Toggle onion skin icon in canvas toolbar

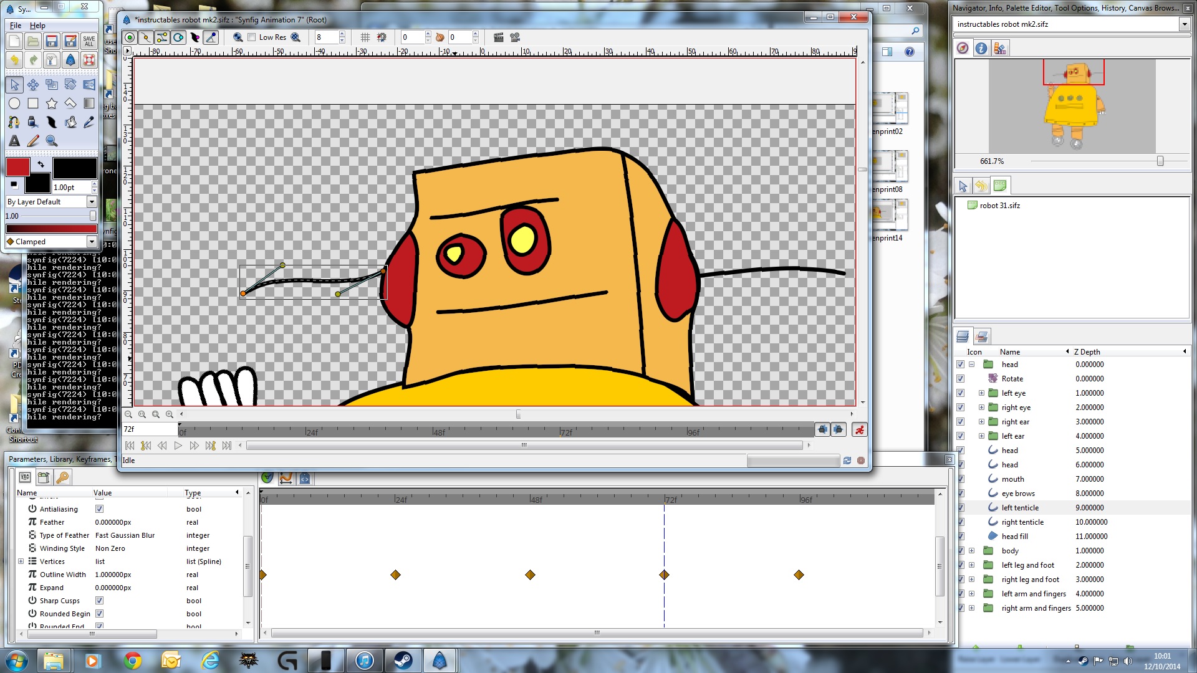(x=440, y=37)
